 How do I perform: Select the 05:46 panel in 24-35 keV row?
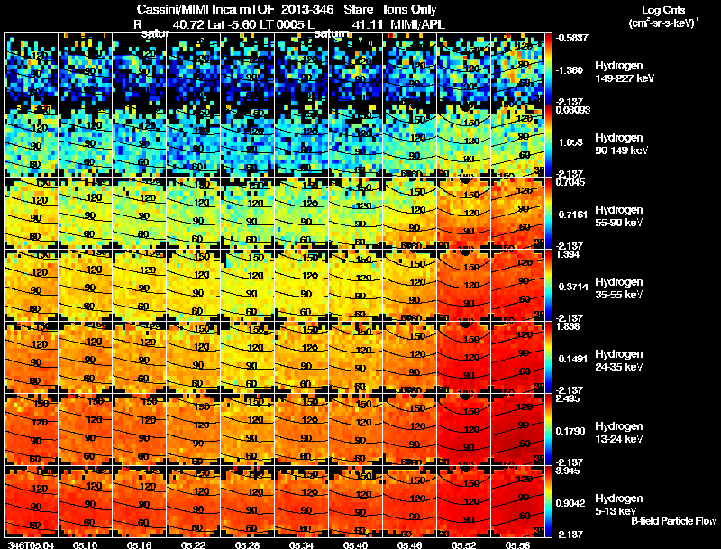click(410, 358)
